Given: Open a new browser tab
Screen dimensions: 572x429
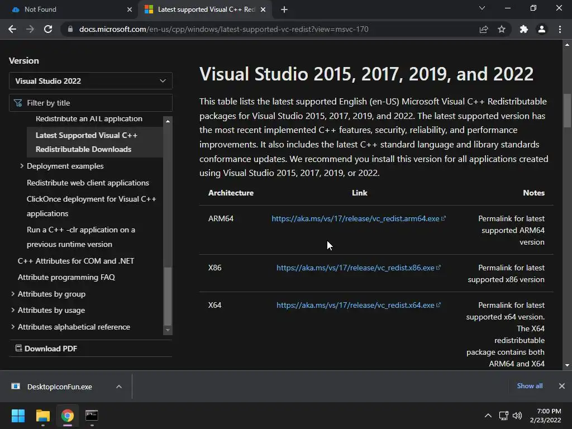Looking at the screenshot, I should tap(284, 9).
